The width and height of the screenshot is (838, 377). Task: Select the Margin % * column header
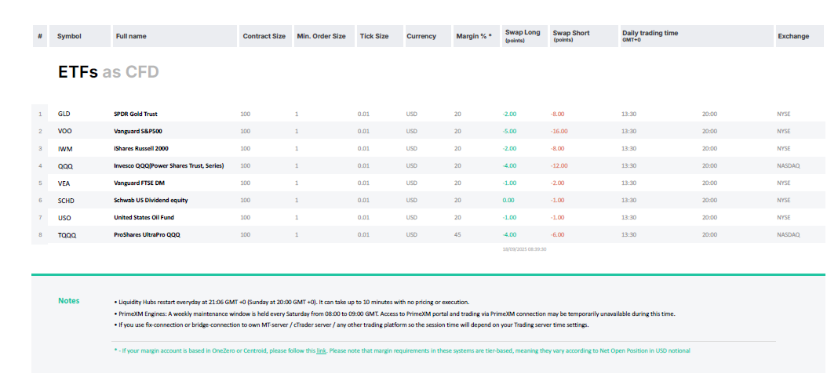[x=477, y=36]
